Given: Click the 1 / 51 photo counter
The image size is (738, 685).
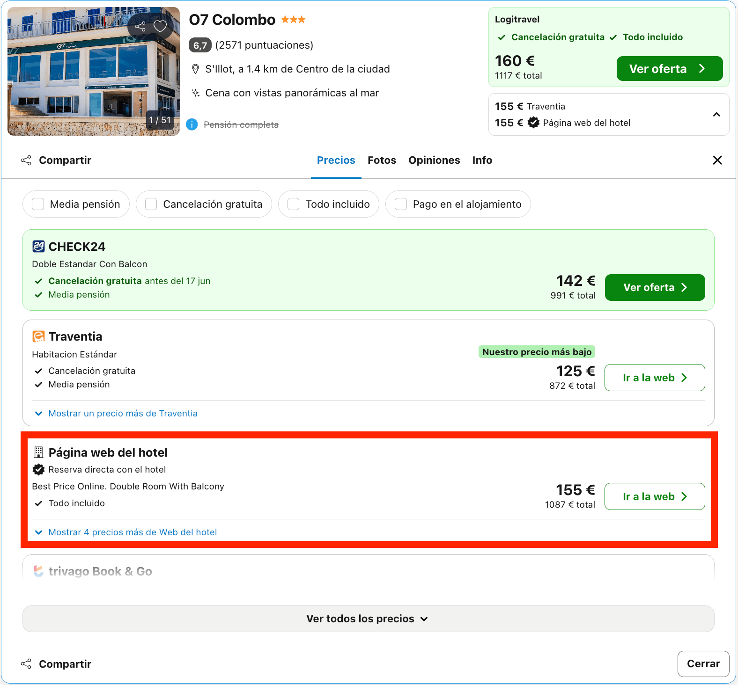Looking at the screenshot, I should [160, 120].
